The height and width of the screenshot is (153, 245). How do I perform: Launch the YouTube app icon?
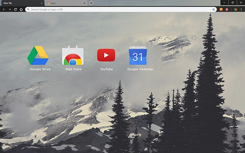click(x=106, y=55)
